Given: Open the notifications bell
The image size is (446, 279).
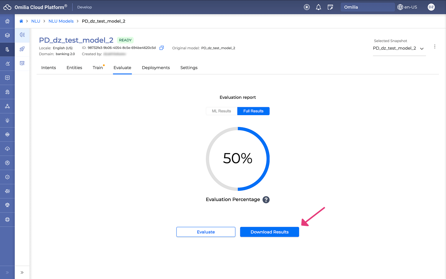Looking at the screenshot, I should (318, 7).
